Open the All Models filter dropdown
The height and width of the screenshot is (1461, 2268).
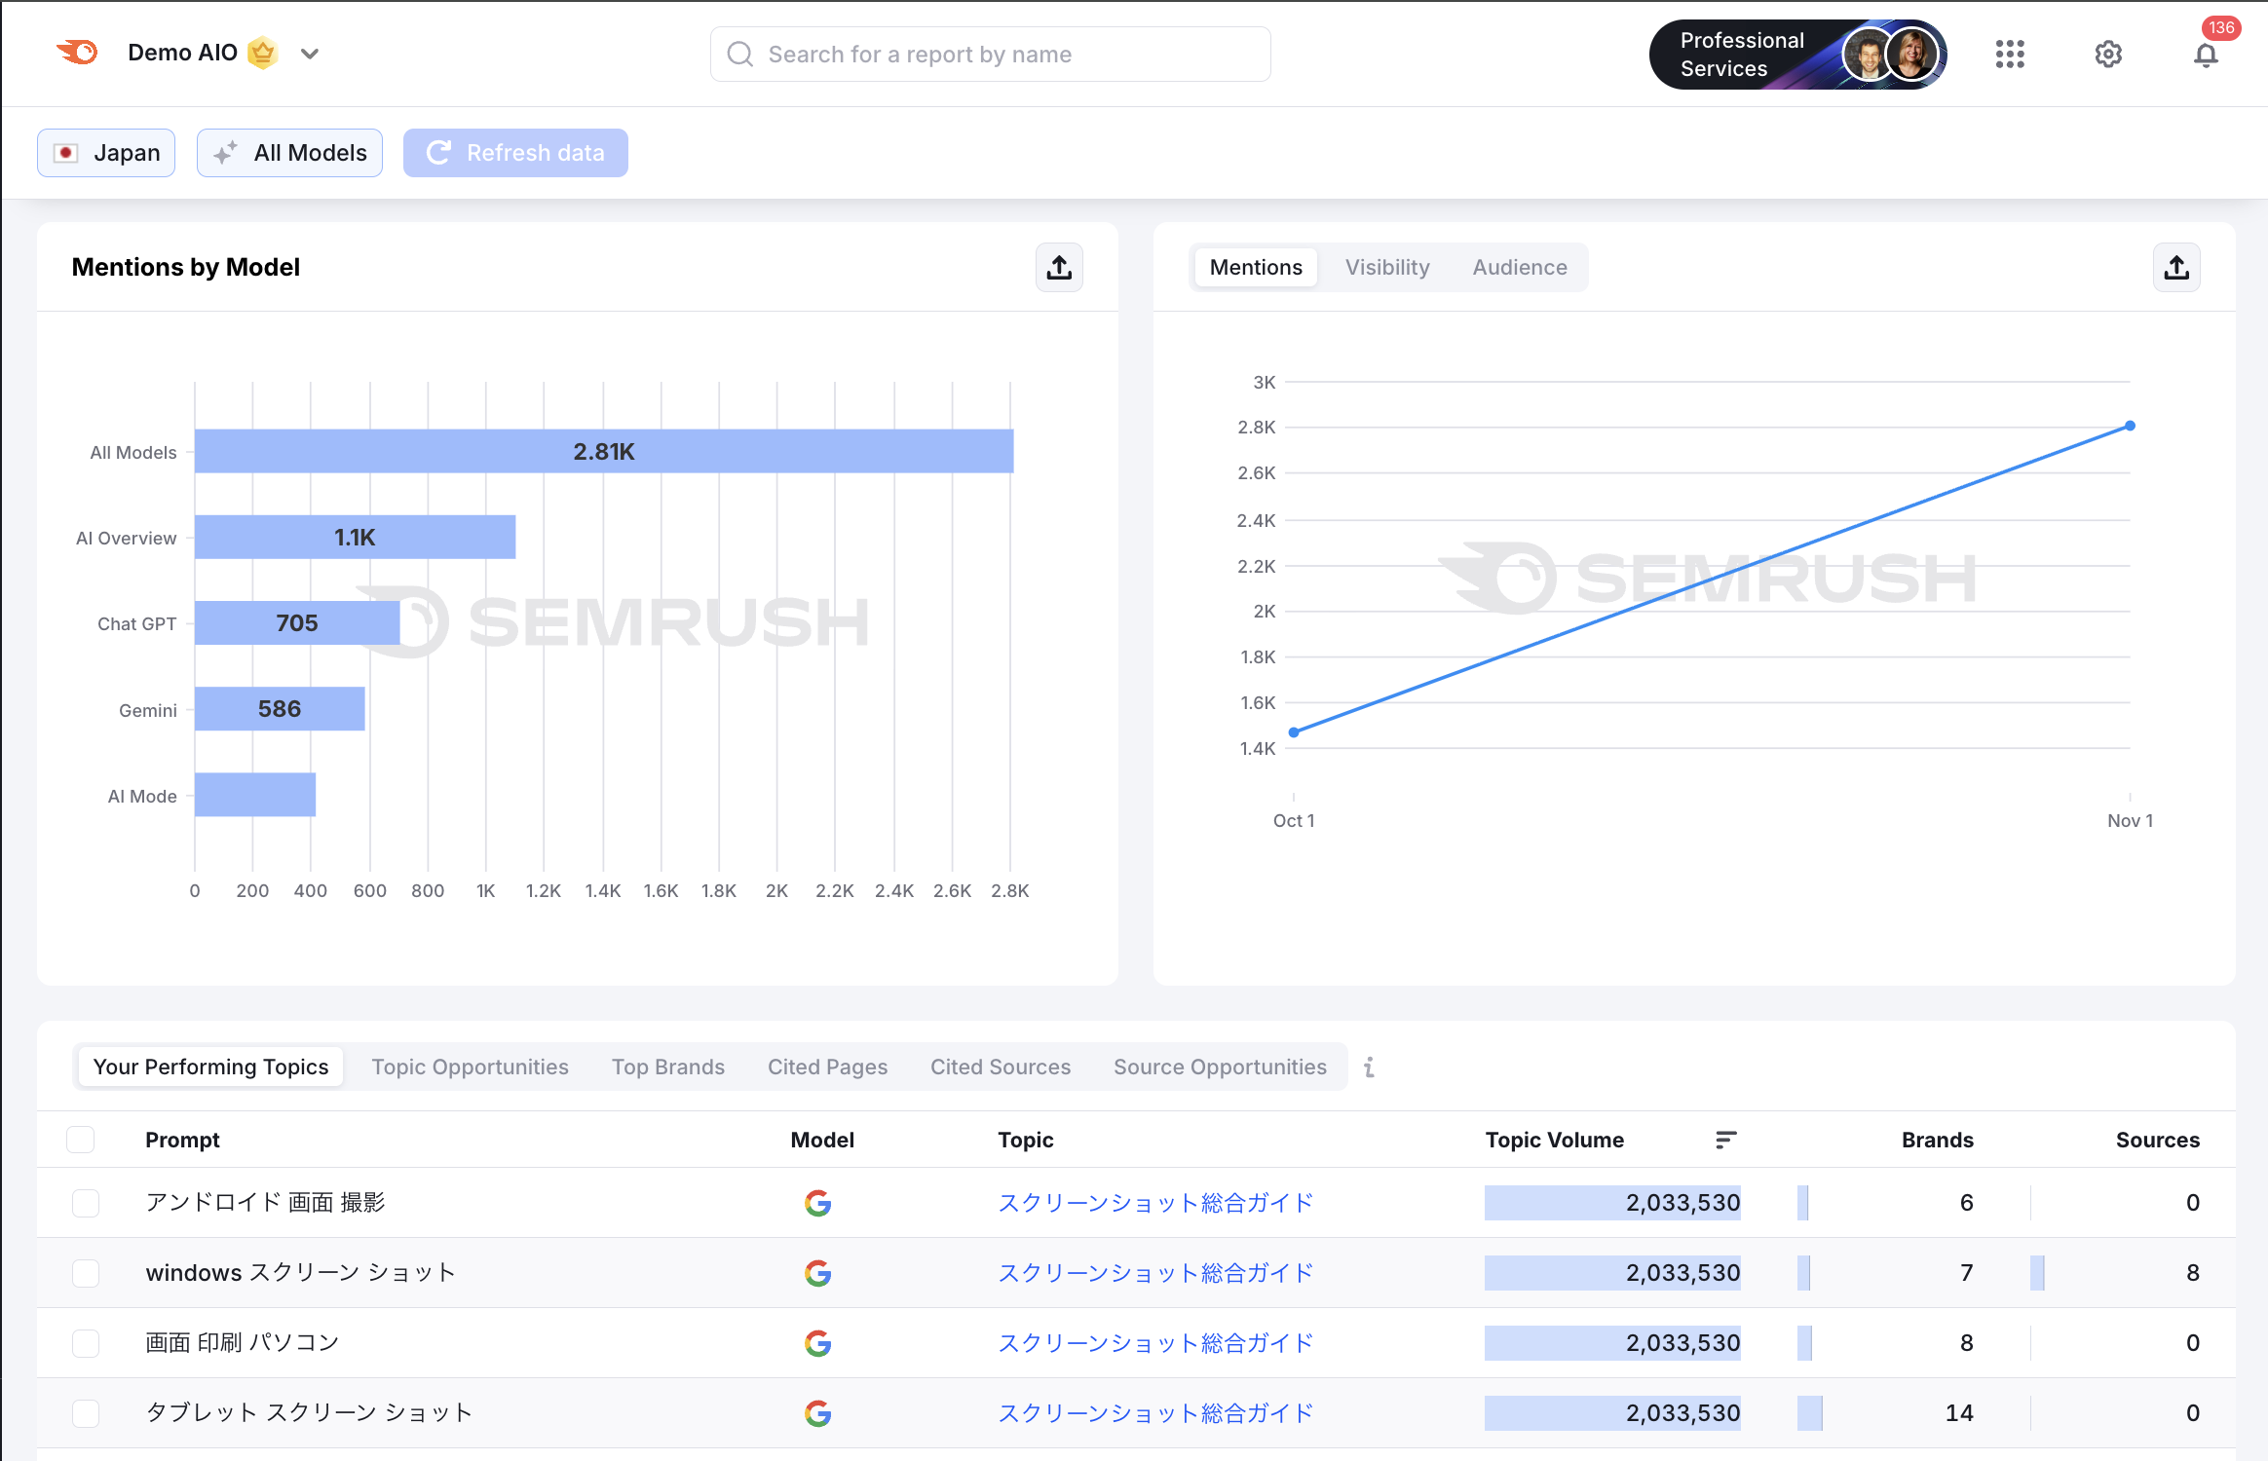pyautogui.click(x=289, y=153)
